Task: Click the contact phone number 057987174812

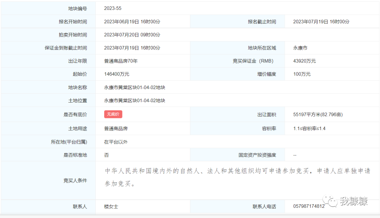Action: 309,206
